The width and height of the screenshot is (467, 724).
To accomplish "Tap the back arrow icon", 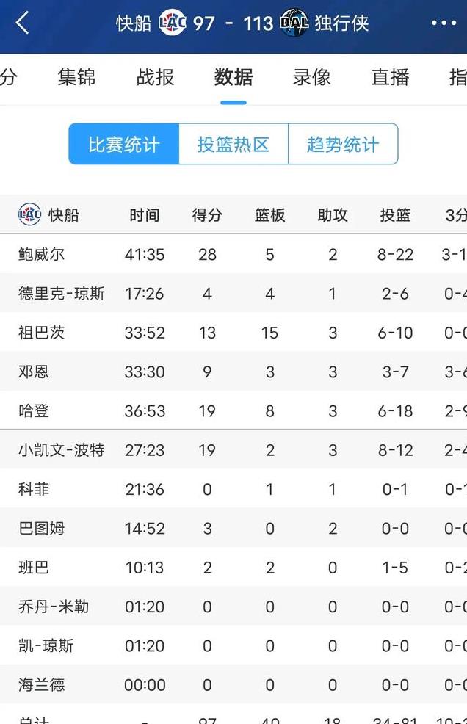I will (x=22, y=23).
